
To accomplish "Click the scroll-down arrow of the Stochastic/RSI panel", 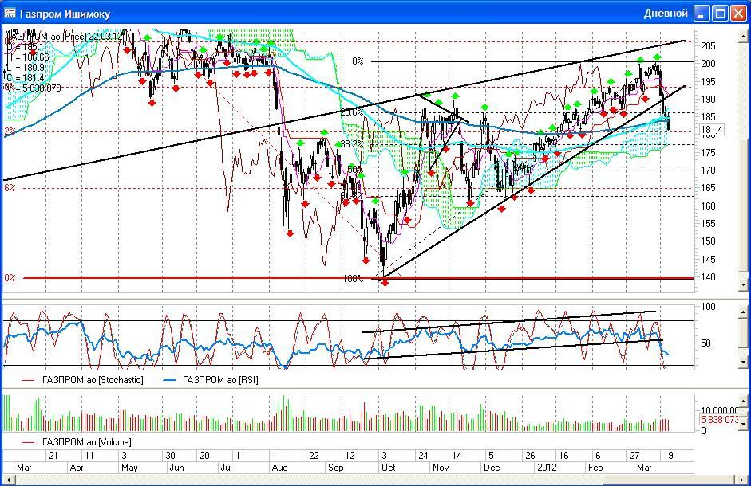I will pos(743,363).
